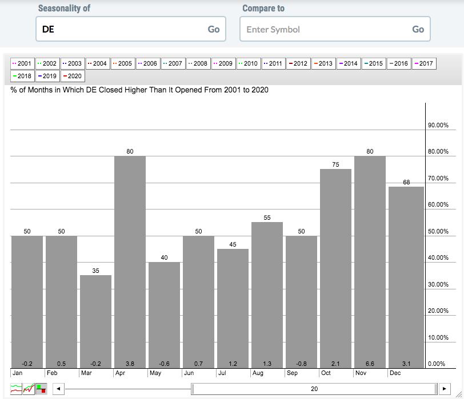Switch to separate-lines chart mode icon
464x399 pixels.
(17, 389)
